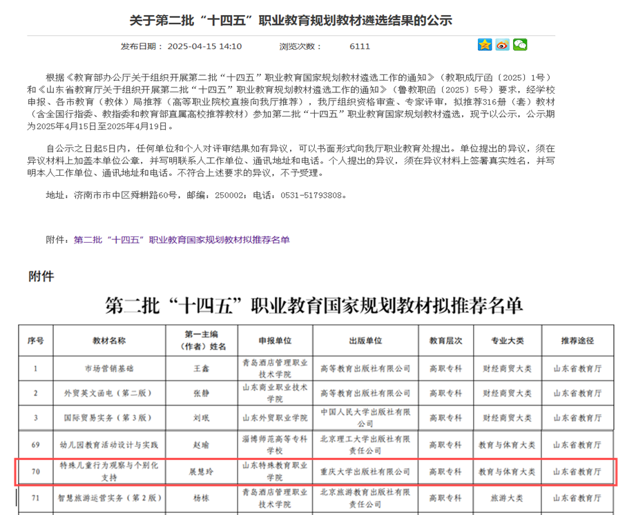Click the highlighted 特殊儿童行为观察与个别化支持 cell
This screenshot has width=627, height=515.
(x=109, y=472)
